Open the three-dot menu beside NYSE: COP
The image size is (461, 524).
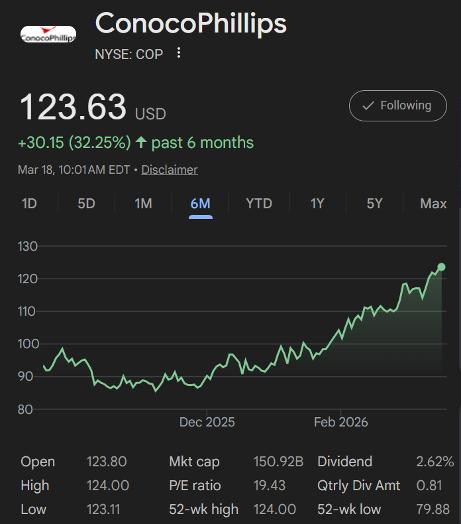point(179,53)
